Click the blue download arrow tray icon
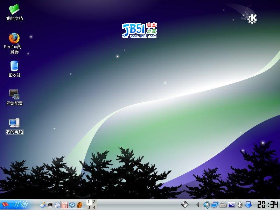The height and width of the screenshot is (210, 280). tap(248, 205)
